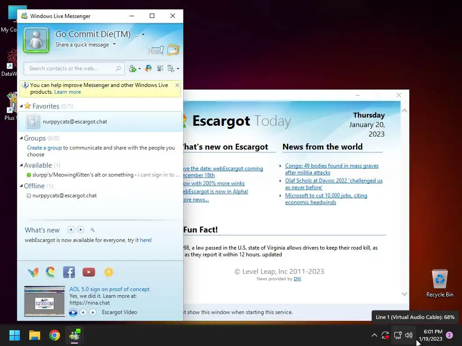Click the favorite contact's avatar picture

pyautogui.click(x=32, y=121)
